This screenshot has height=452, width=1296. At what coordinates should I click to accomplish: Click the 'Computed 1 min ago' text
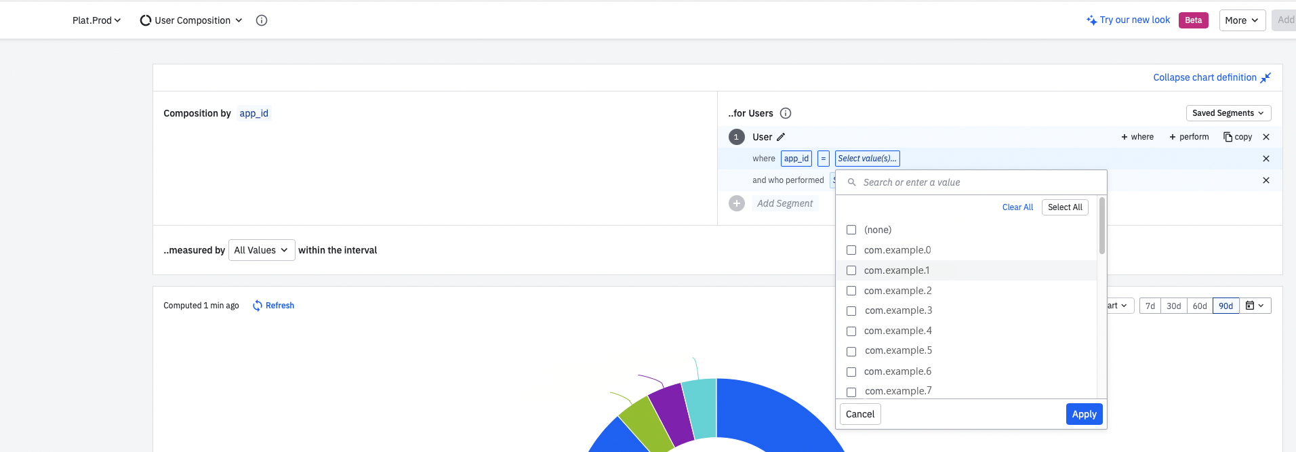(201, 306)
